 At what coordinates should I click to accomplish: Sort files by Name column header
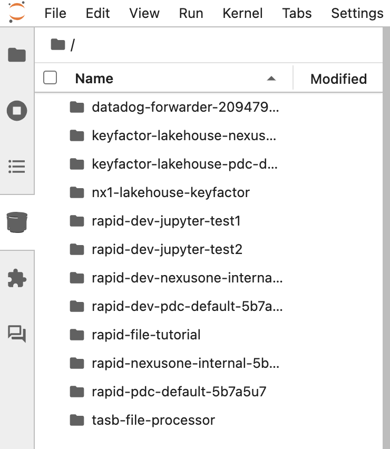tap(94, 79)
